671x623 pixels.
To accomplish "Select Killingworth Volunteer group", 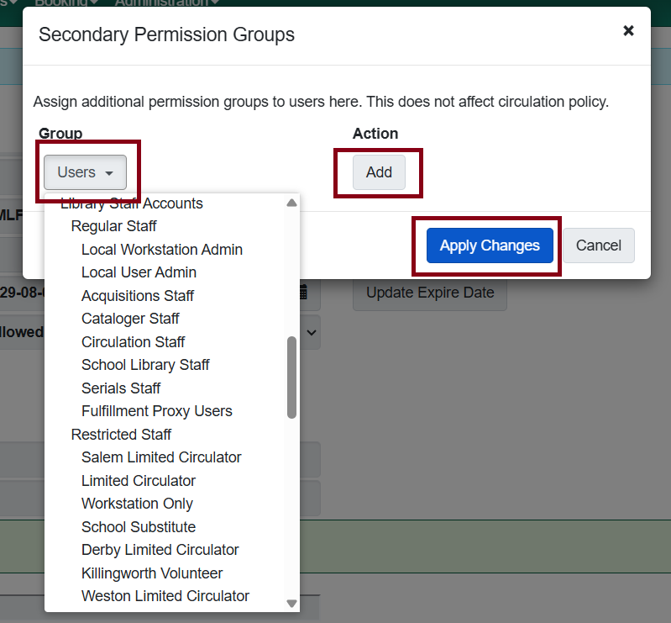I will (x=152, y=573).
